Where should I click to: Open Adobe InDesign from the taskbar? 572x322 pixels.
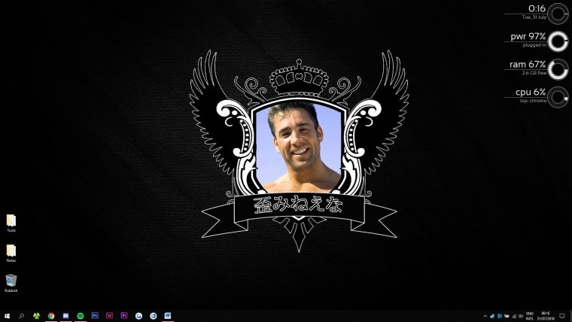(x=110, y=316)
